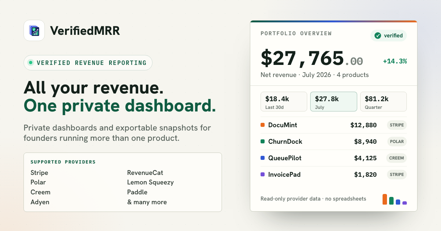Click the STRIPE tag beside InvoicePad

pos(397,175)
